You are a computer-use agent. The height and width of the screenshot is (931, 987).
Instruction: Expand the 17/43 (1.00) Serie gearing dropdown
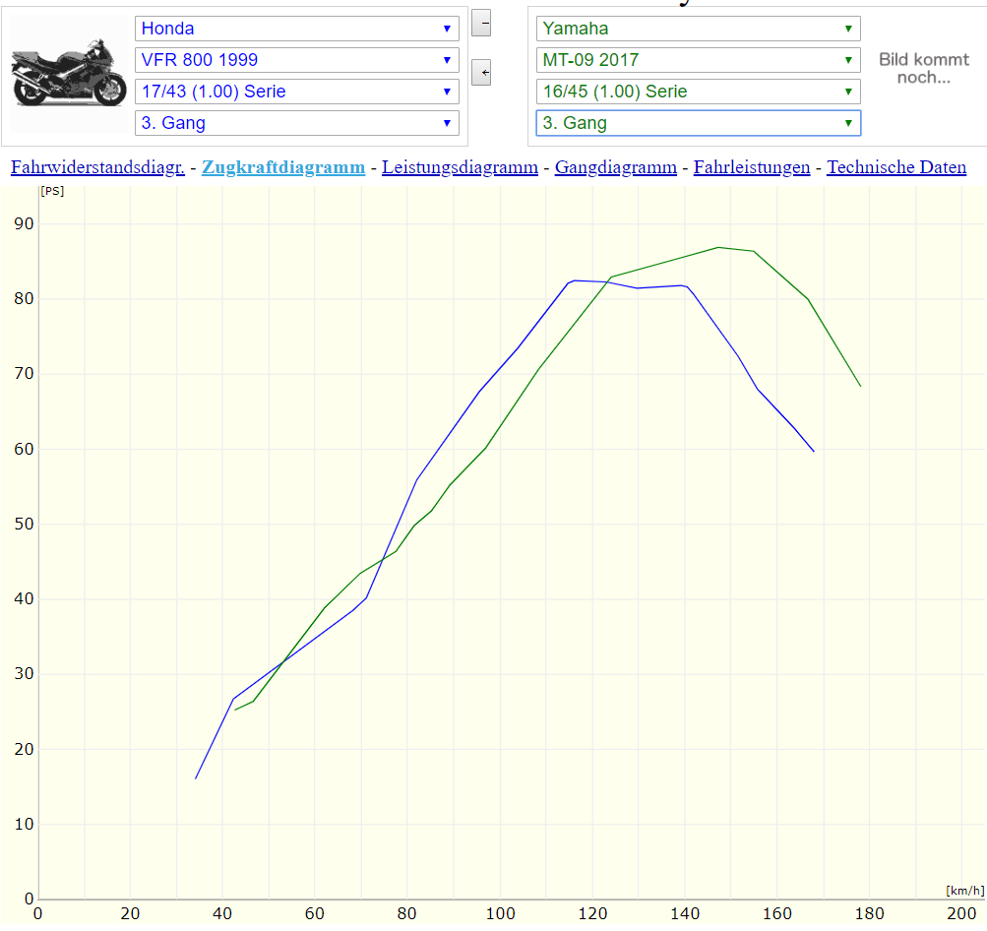[x=296, y=92]
